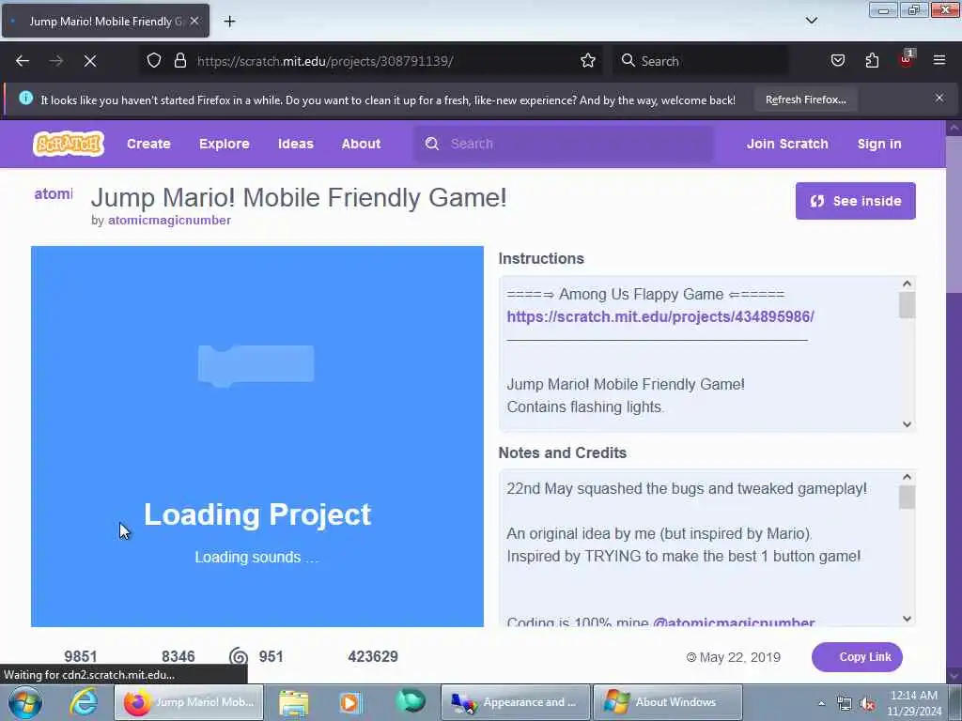Click the author avatar thumbnail
The height and width of the screenshot is (721, 962).
[54, 193]
